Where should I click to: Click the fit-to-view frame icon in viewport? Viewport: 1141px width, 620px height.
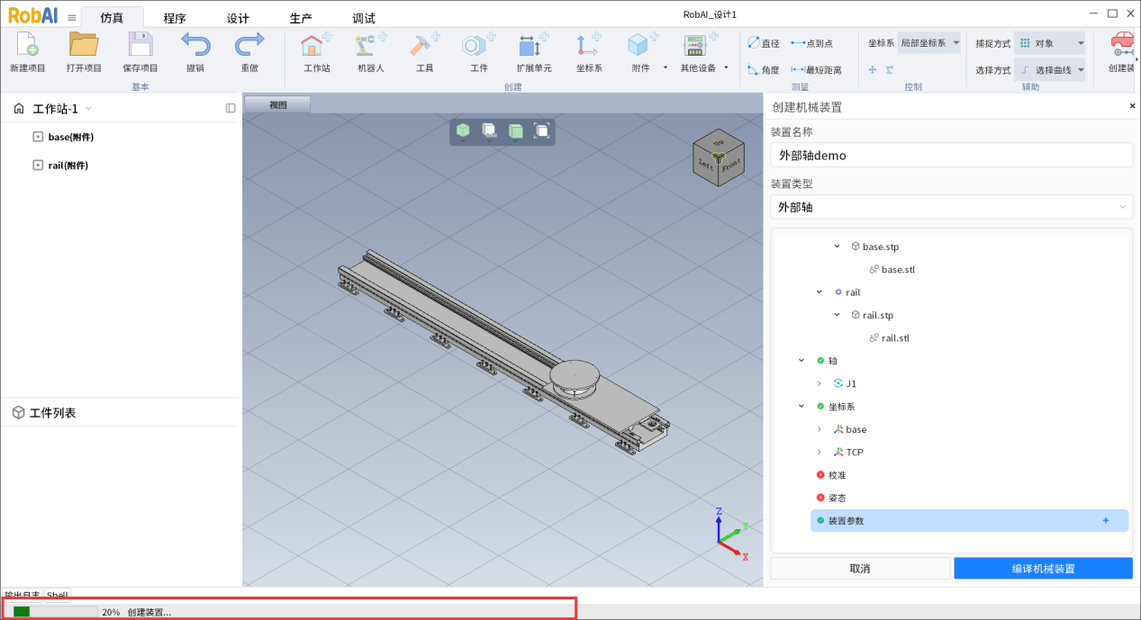coord(542,131)
